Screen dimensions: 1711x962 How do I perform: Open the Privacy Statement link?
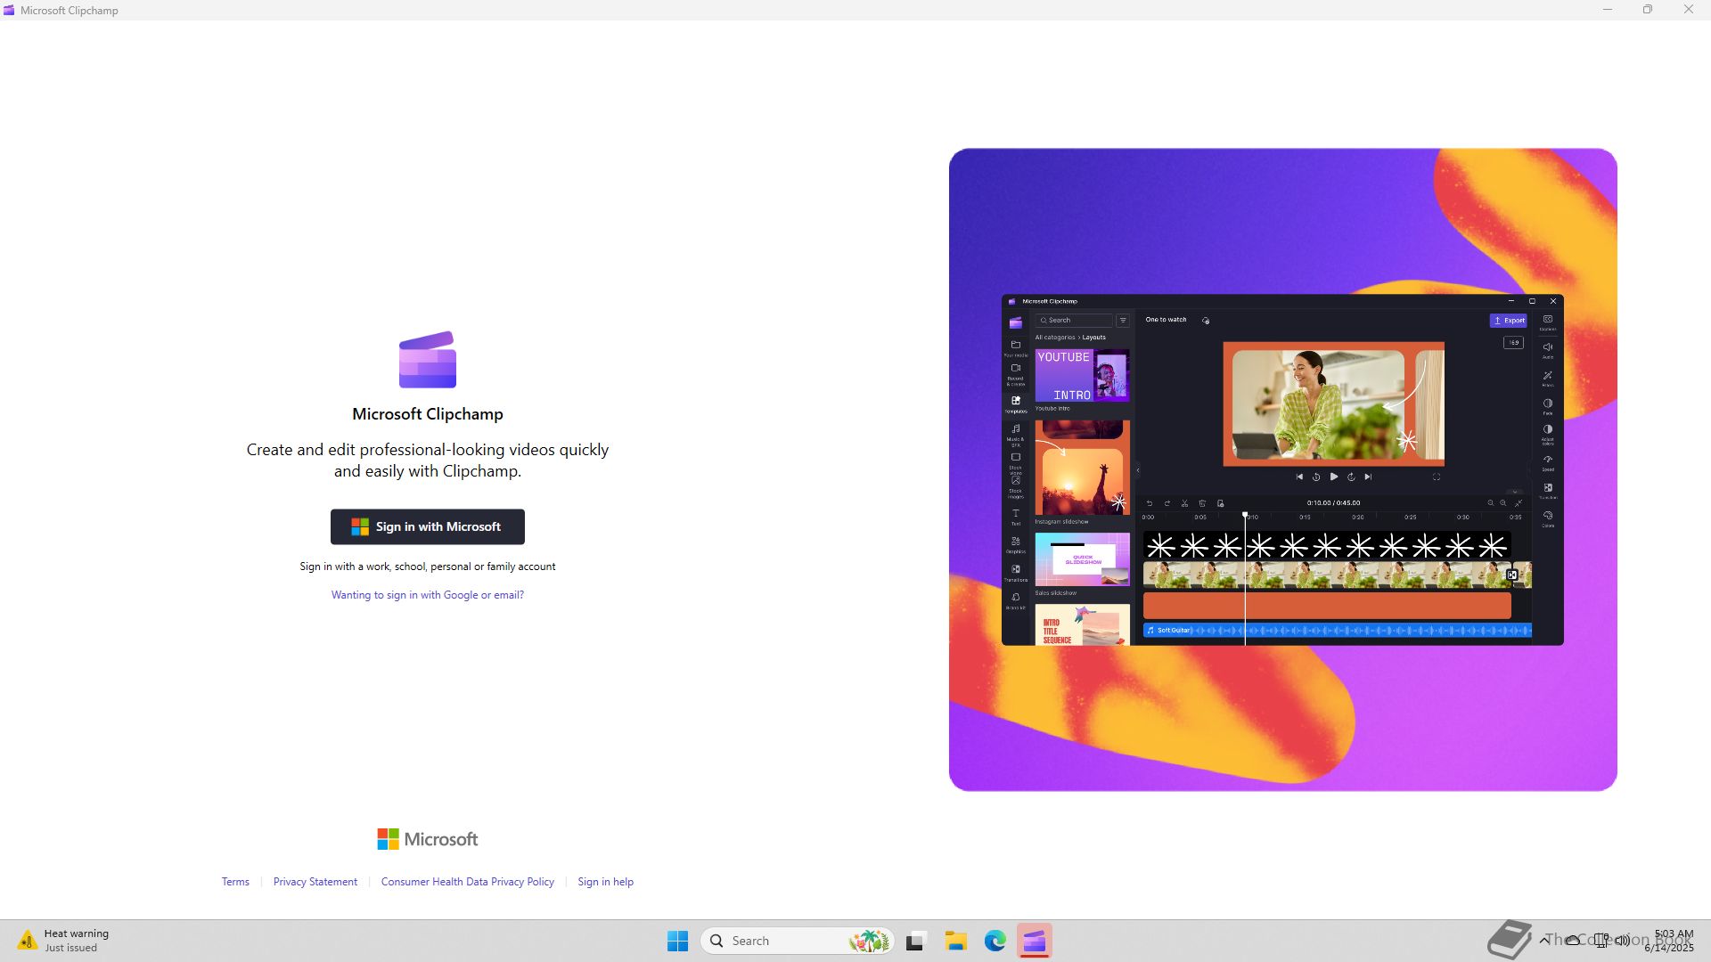[x=315, y=882]
